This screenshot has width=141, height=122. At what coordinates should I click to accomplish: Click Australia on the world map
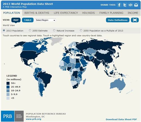[118, 85]
